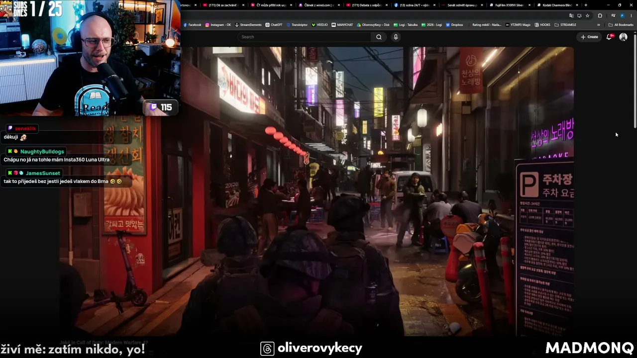
Task: Close the 'scéna 24/7' tab
Action: [x=434, y=5]
